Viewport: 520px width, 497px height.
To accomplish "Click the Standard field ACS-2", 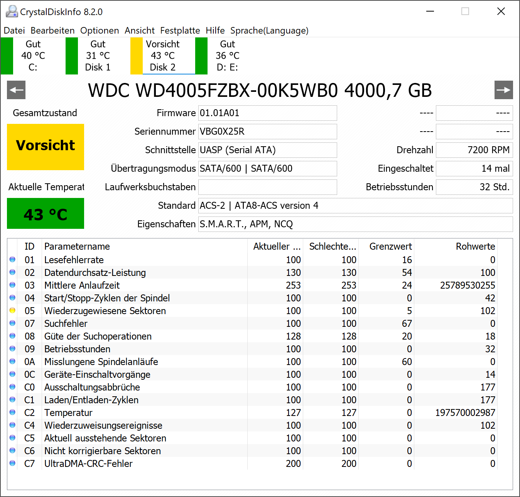I will [x=356, y=206].
